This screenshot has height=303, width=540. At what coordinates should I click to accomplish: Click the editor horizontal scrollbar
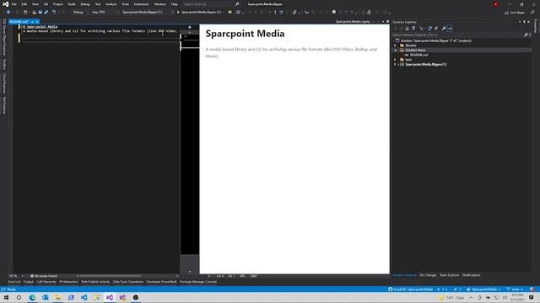[111, 276]
